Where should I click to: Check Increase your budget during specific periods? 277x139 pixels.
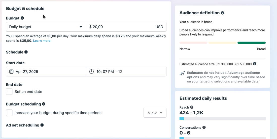pyautogui.click(x=9, y=113)
